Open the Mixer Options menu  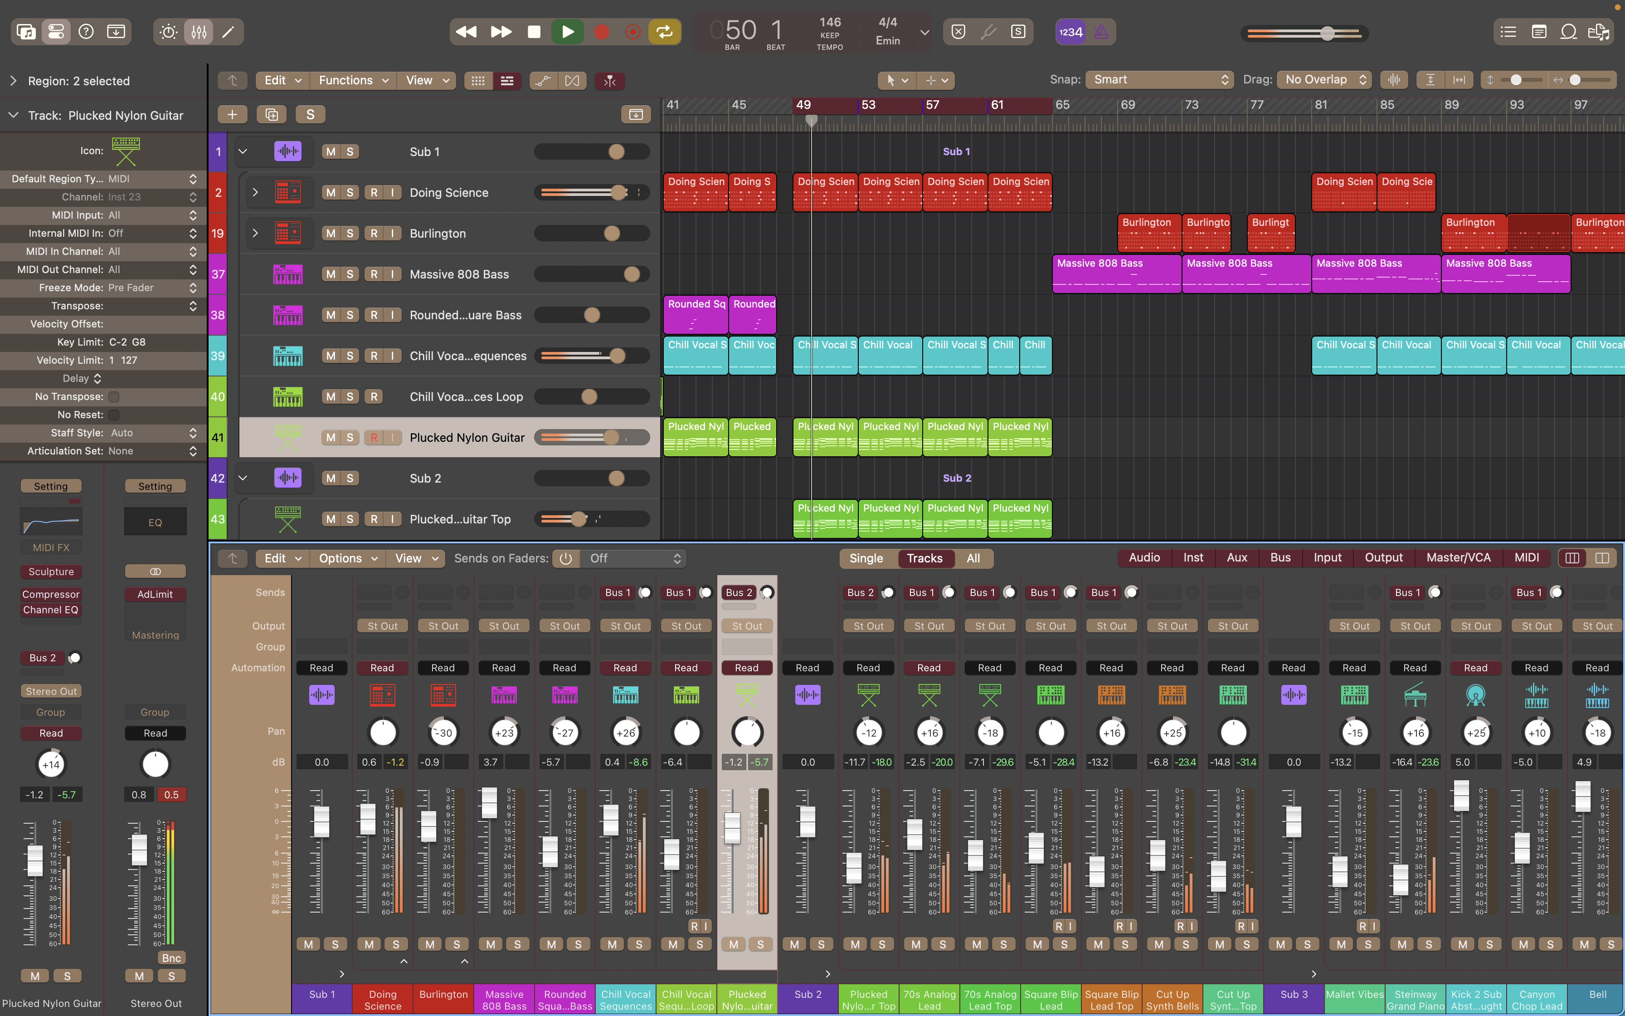click(x=348, y=558)
